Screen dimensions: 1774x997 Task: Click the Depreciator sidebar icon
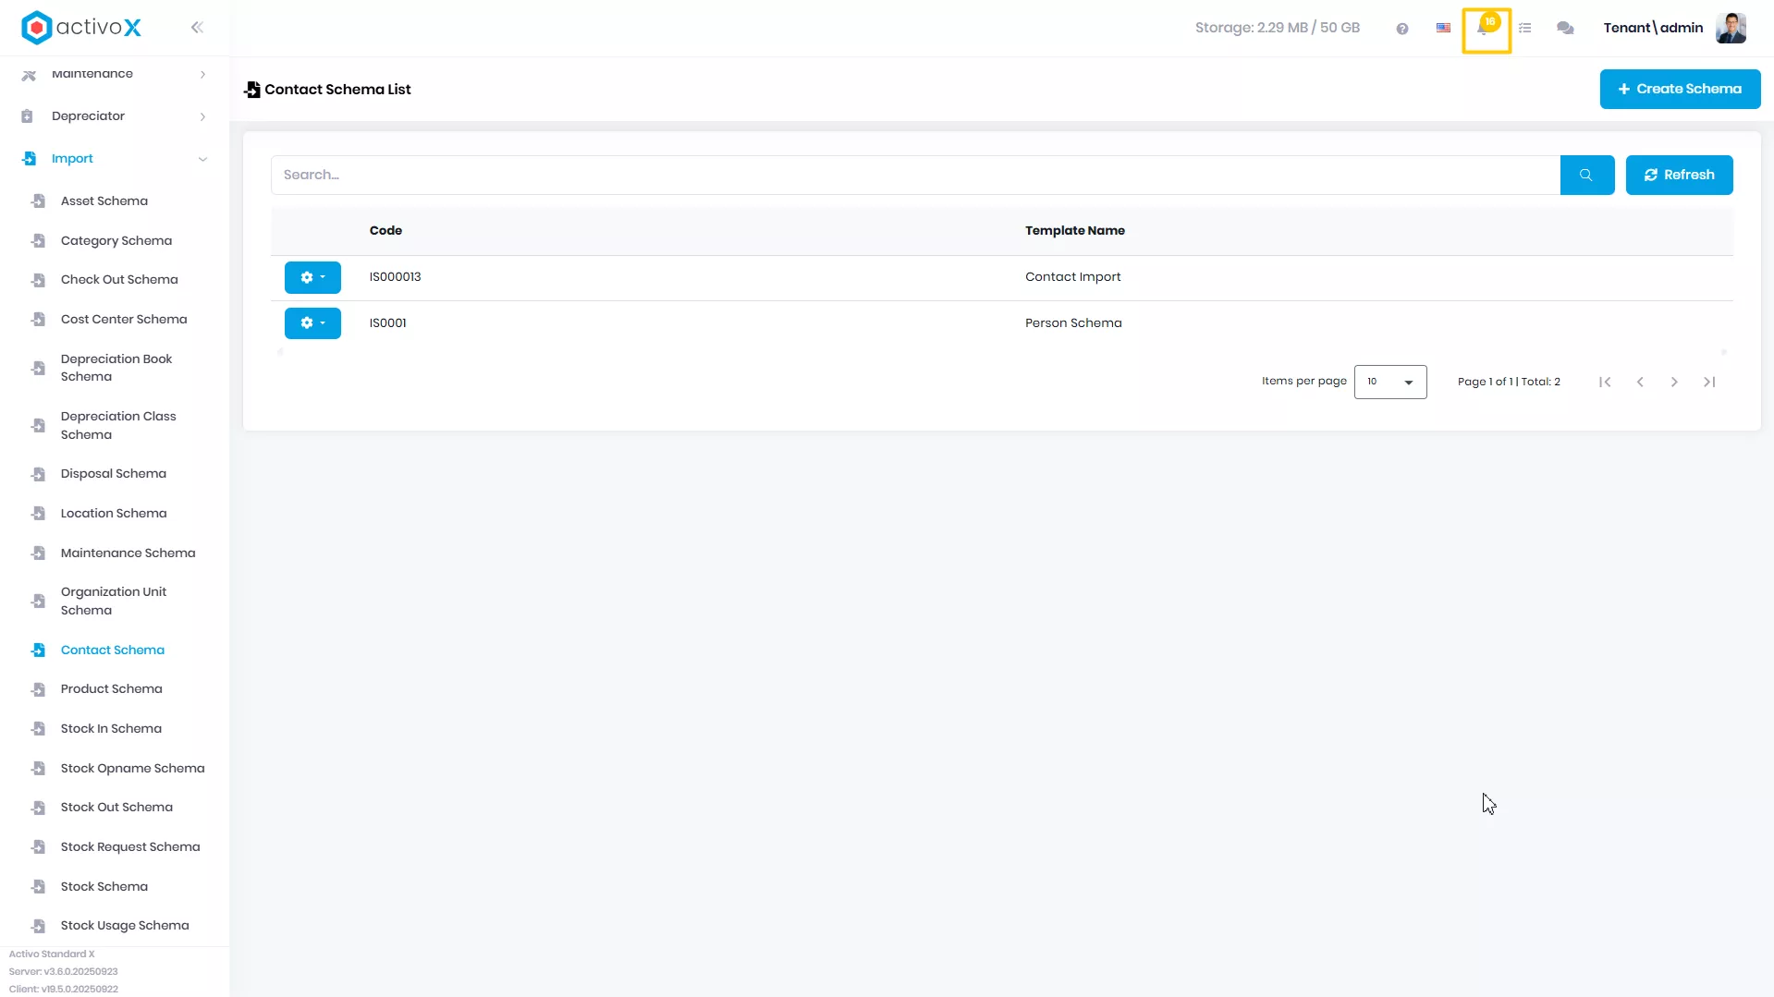(x=28, y=116)
